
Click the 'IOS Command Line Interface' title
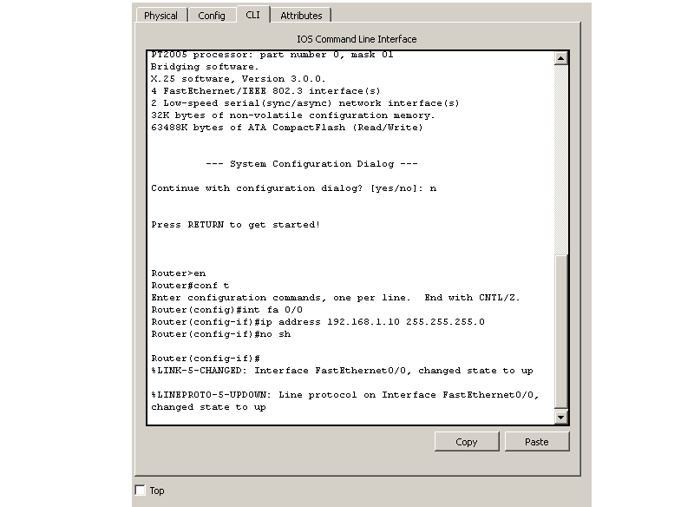tap(357, 39)
